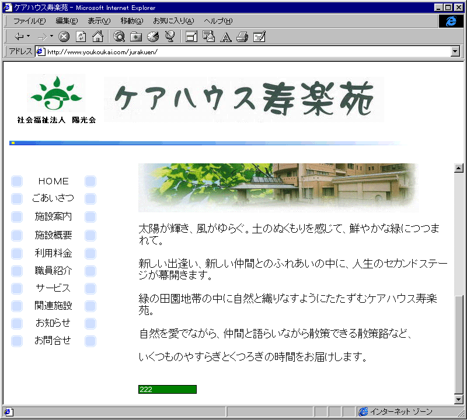This screenshot has height=420, width=467.
Task: Click the アドレス label
Action: pos(20,51)
